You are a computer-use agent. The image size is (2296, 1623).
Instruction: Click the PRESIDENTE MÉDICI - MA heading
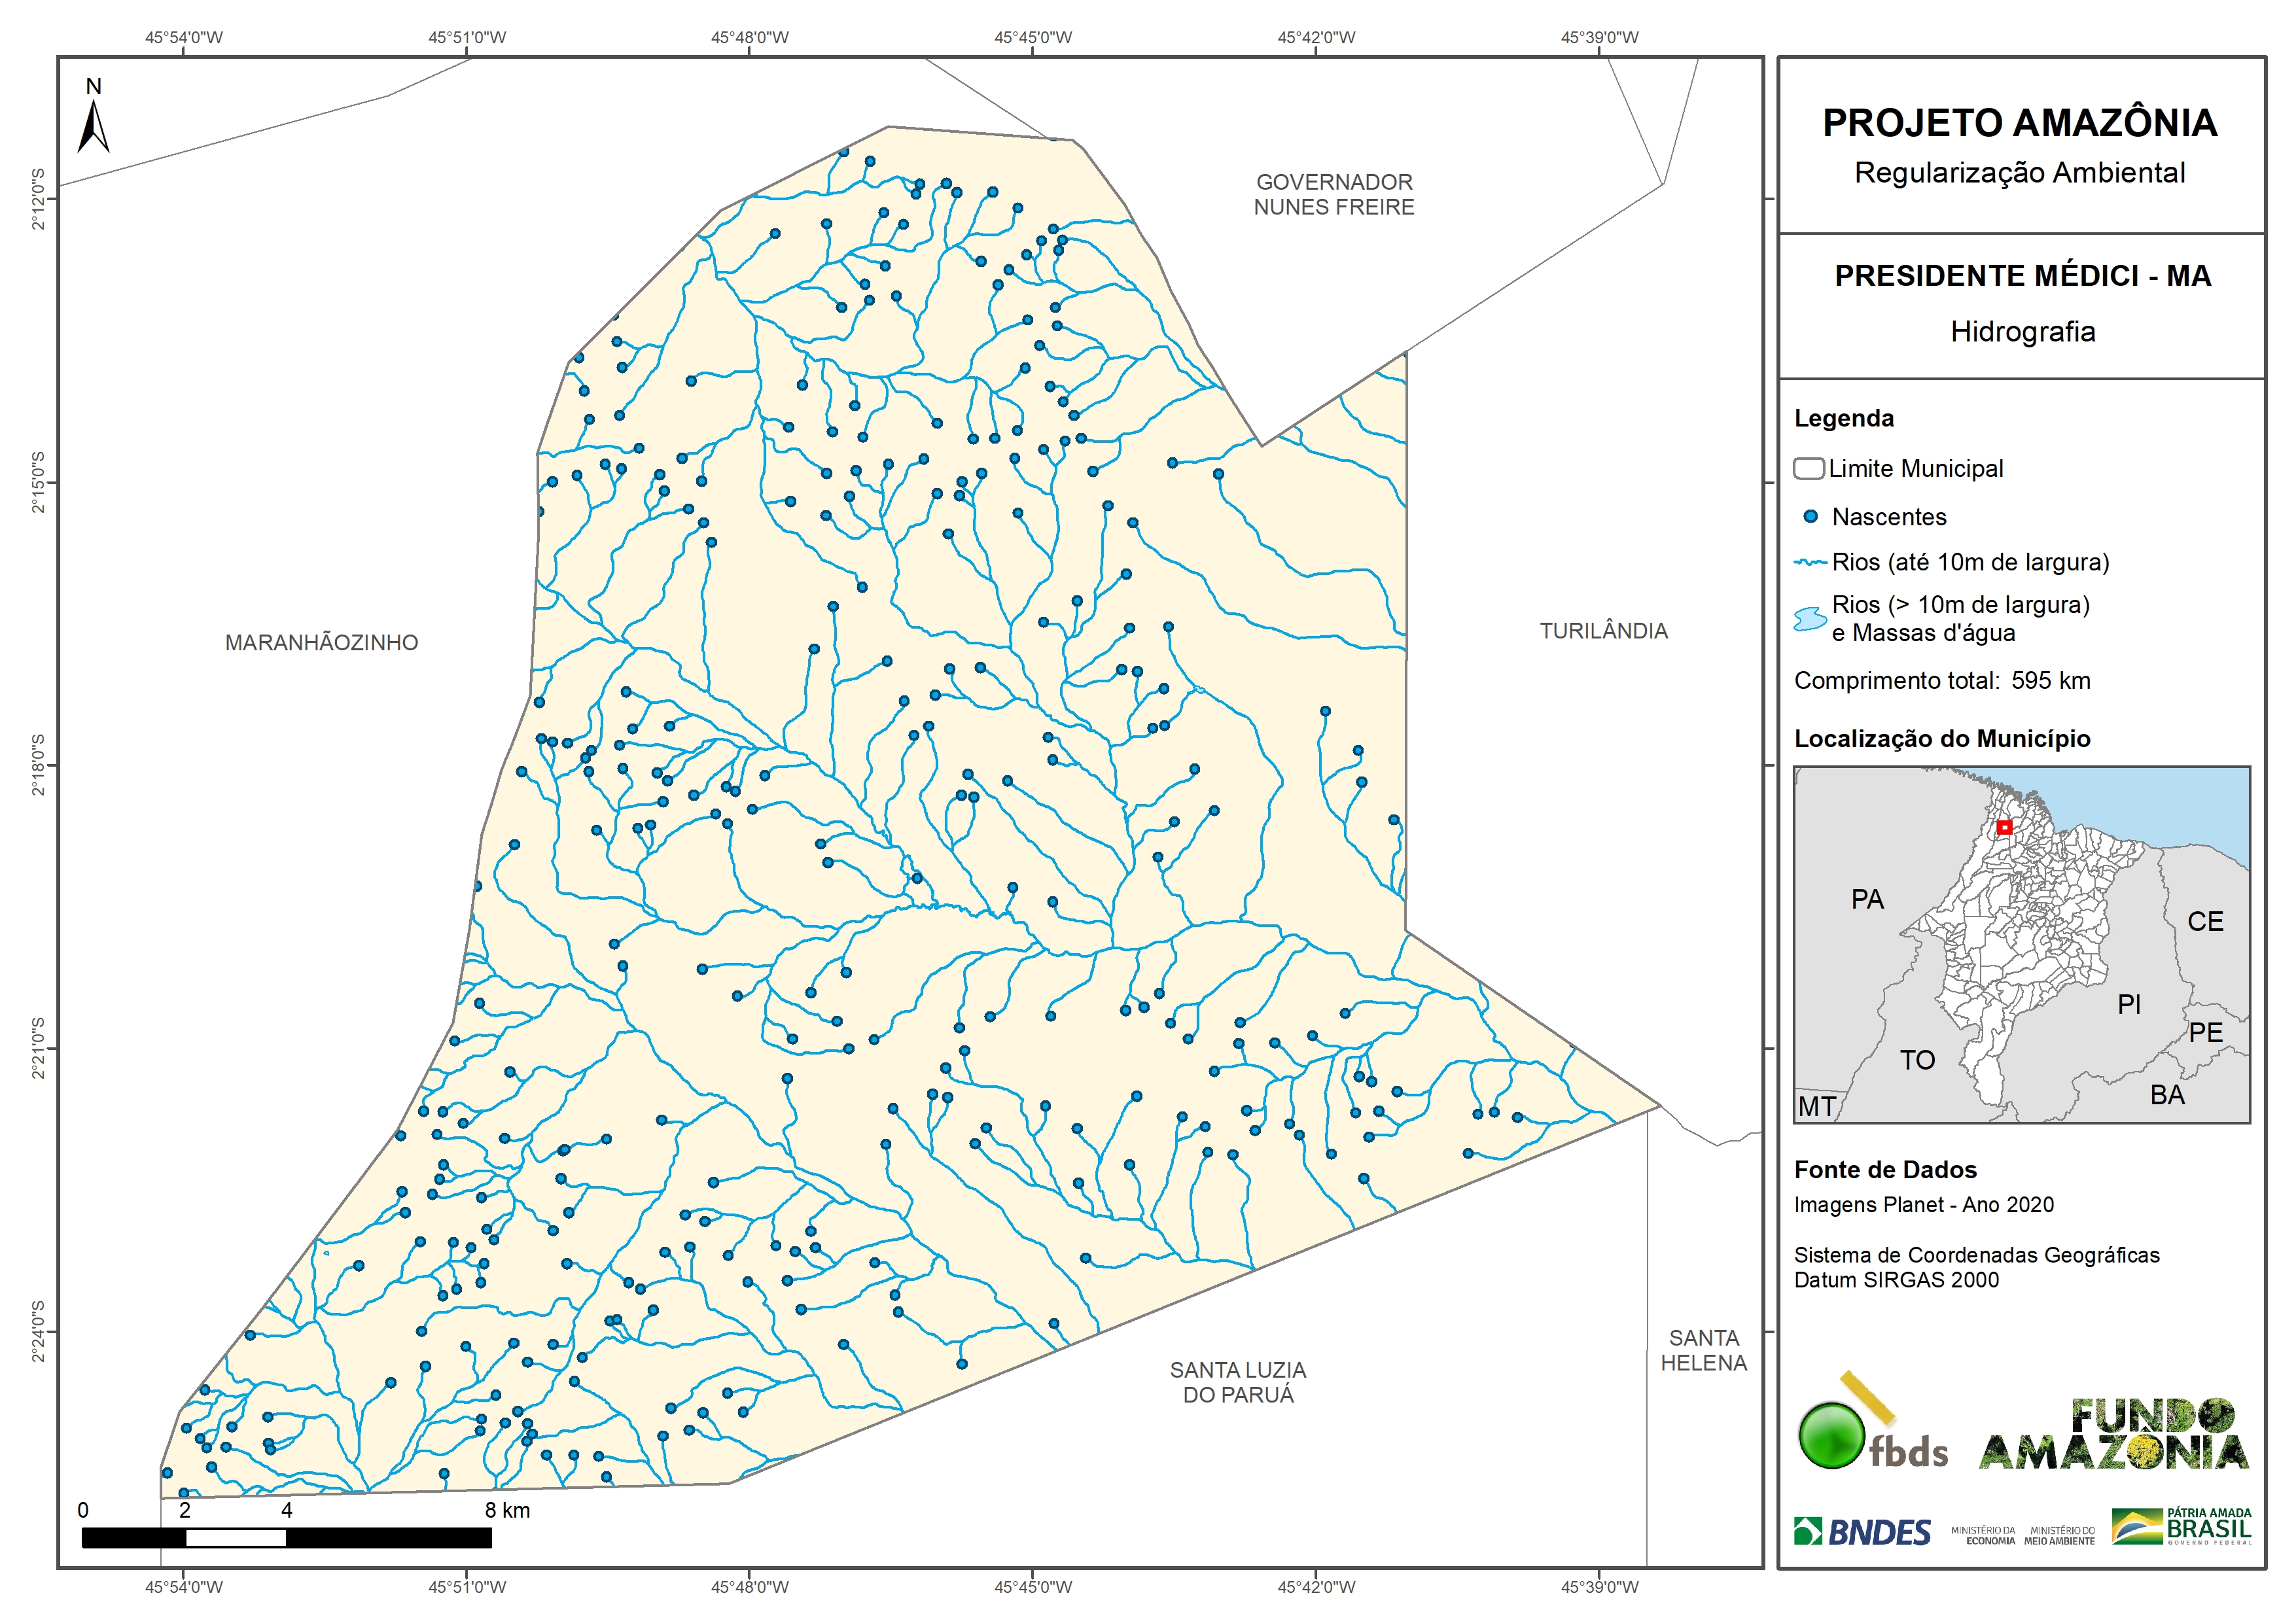[2022, 276]
